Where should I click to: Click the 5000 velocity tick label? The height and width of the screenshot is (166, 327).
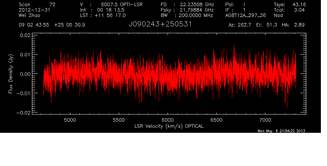[x=70, y=120]
